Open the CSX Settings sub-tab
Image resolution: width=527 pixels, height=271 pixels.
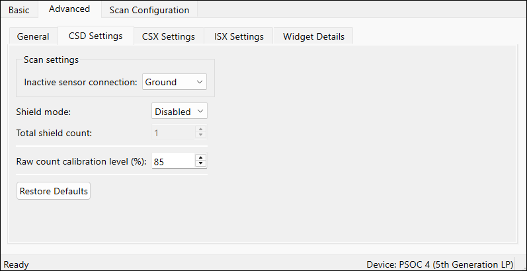(169, 36)
